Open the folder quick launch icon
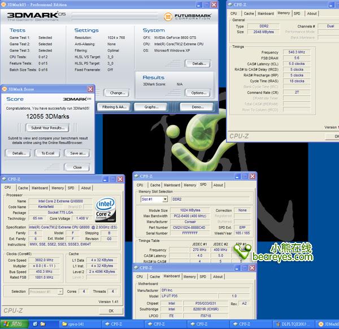This screenshot has height=329, width=339. click(42, 324)
